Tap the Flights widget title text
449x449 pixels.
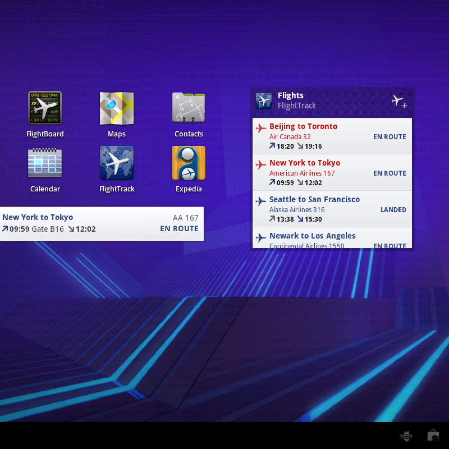pyautogui.click(x=290, y=96)
